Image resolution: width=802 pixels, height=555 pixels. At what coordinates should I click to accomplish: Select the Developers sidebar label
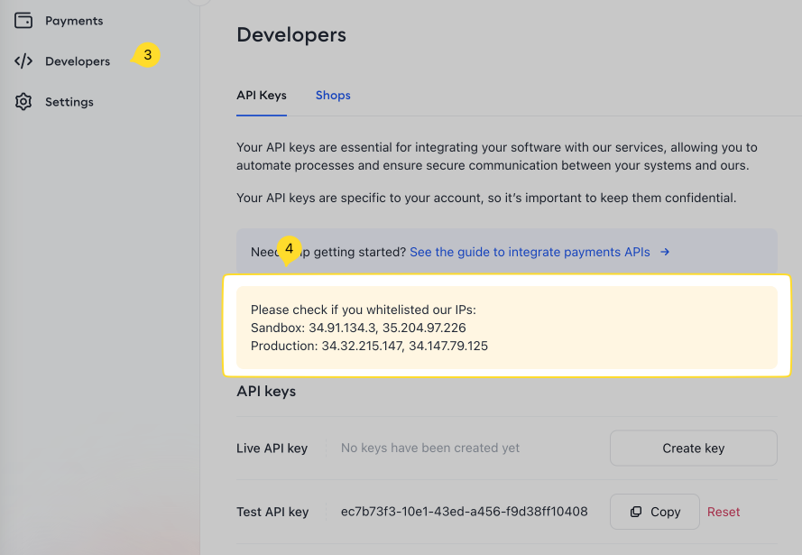pos(78,61)
